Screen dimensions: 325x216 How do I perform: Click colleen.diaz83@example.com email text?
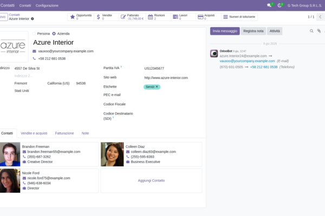tap(153, 152)
